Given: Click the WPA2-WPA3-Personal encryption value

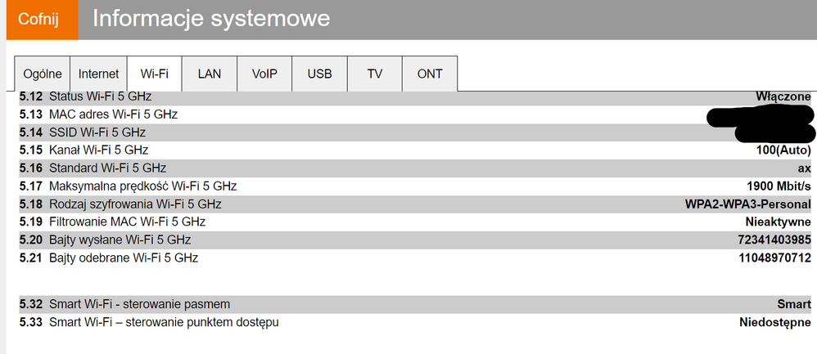Looking at the screenshot, I should (x=747, y=204).
